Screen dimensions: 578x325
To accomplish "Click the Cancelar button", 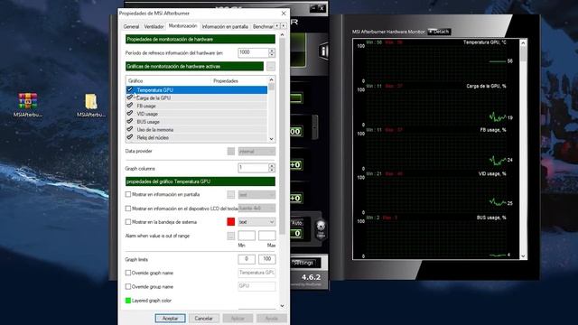I will (x=203, y=318).
